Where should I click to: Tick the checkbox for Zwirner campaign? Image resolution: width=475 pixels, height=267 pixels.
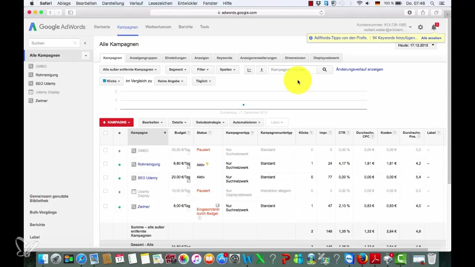click(x=105, y=206)
